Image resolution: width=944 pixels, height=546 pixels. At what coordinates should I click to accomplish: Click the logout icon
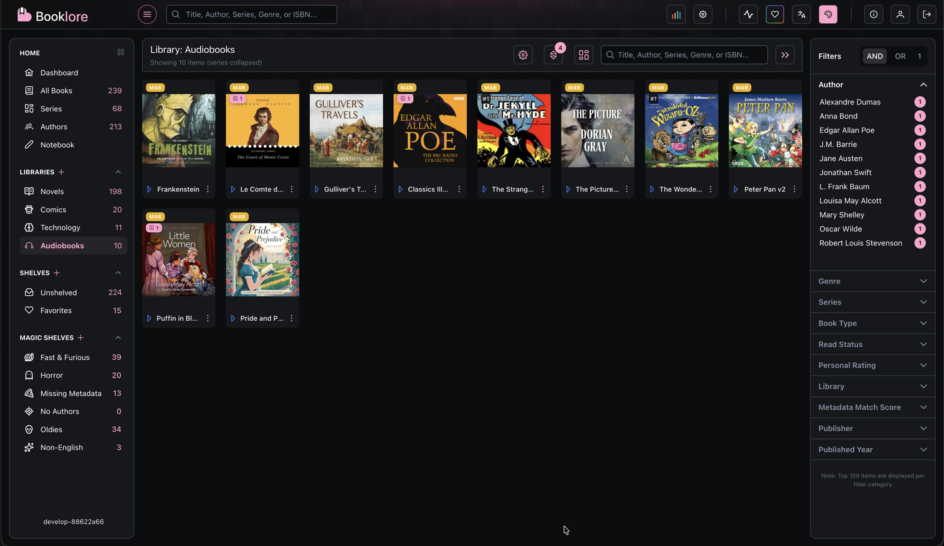(x=927, y=14)
